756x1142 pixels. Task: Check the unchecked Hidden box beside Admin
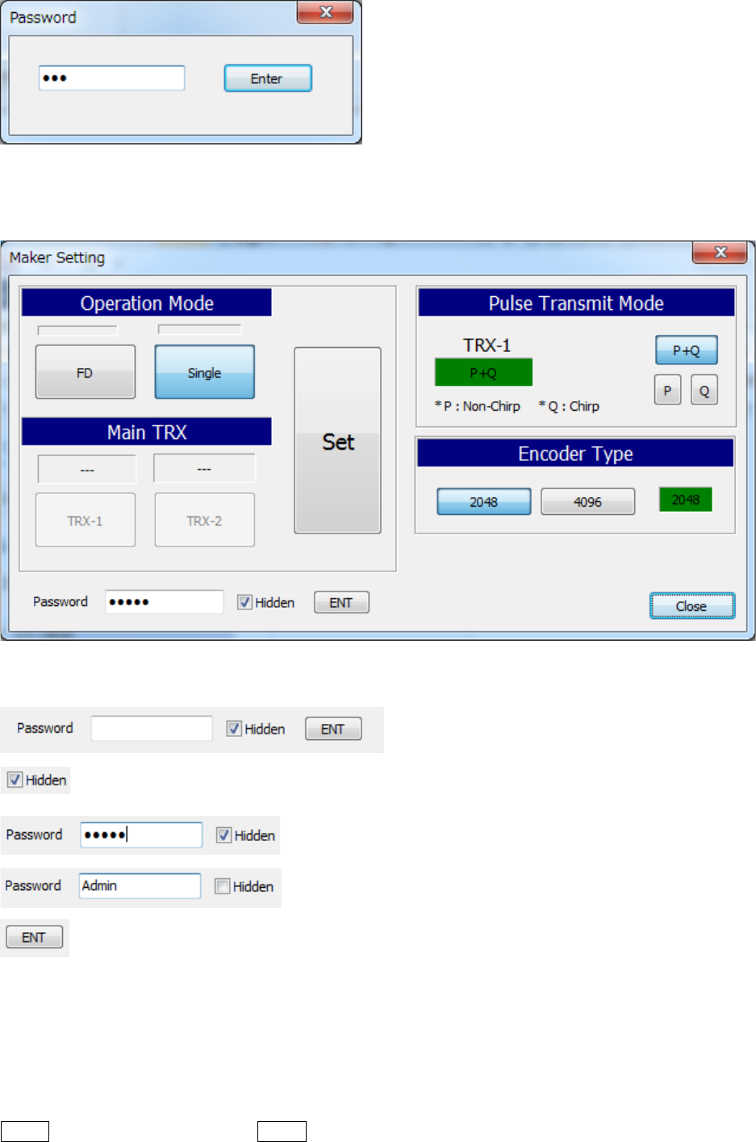click(222, 886)
